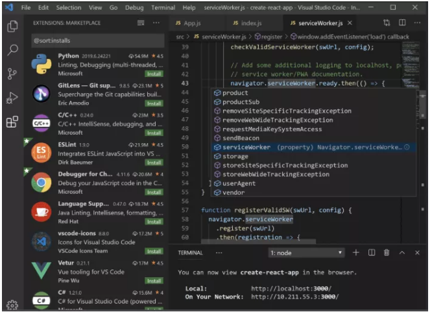Click the editor minimap code overview
Image resolution: width=432 pixels, height=314 pixels.
coord(410,65)
